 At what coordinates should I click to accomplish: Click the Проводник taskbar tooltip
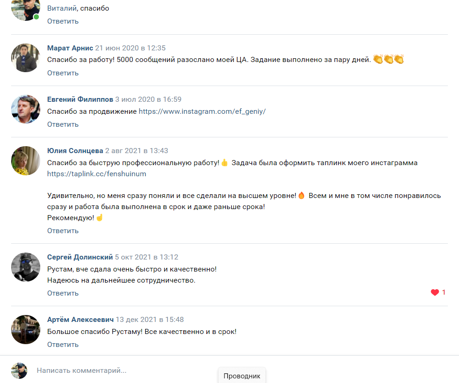pyautogui.click(x=242, y=376)
